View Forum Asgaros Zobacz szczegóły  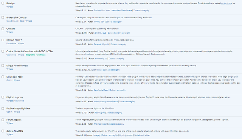coord(116,124)
